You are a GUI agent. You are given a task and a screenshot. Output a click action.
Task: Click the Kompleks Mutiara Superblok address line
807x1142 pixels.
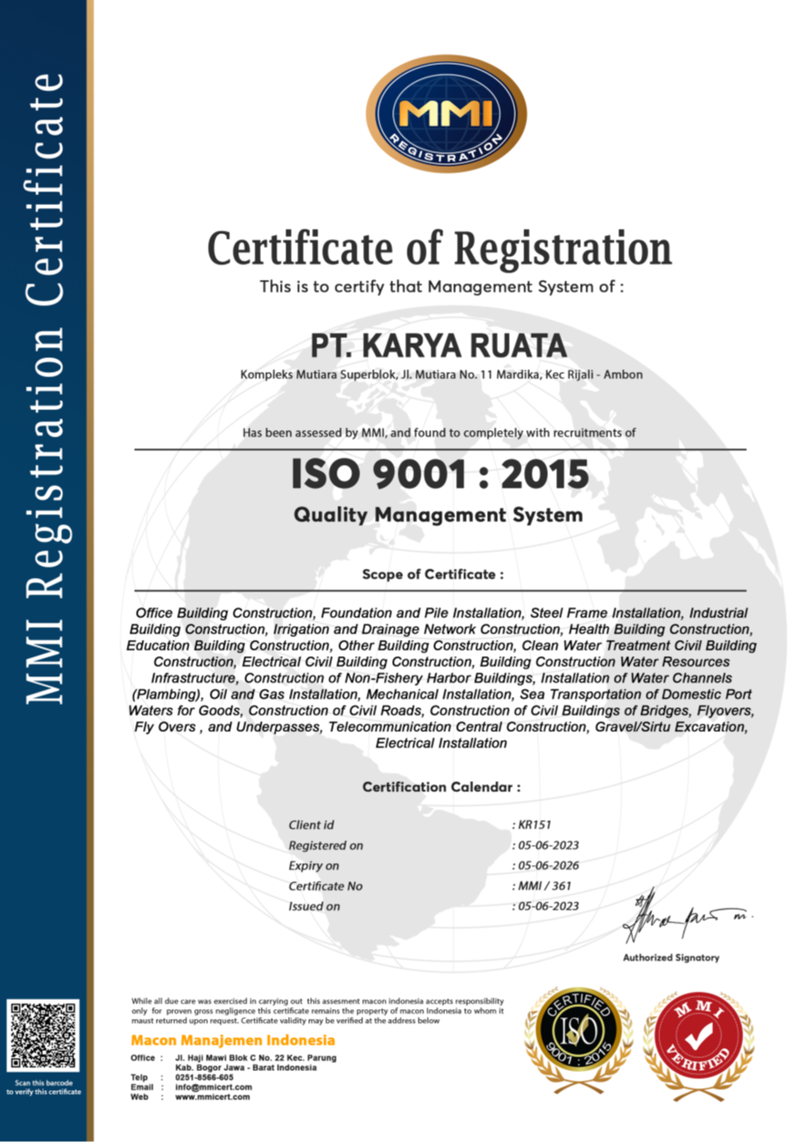[x=443, y=374]
